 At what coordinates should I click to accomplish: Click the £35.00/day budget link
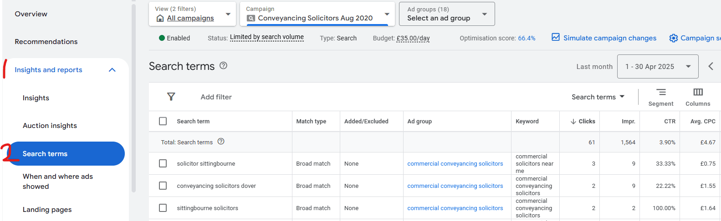click(x=413, y=38)
